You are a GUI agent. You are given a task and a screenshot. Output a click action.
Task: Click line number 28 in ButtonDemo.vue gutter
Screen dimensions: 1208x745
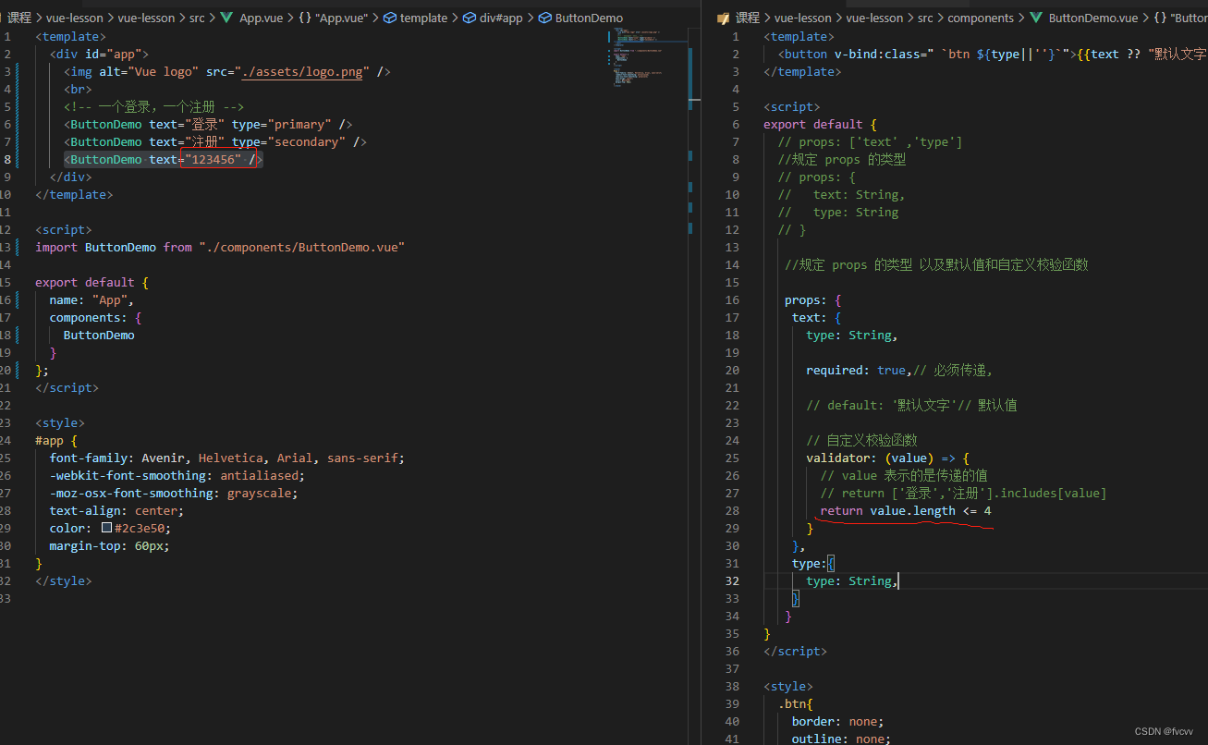[x=733, y=510]
